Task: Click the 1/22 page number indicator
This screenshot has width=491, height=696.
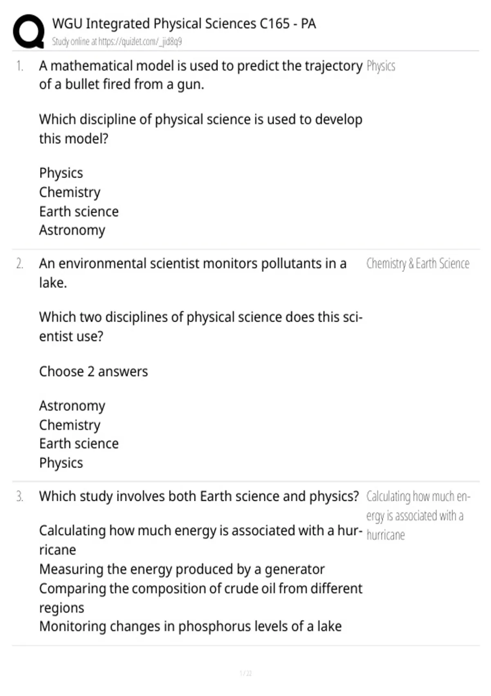Action: (x=245, y=673)
